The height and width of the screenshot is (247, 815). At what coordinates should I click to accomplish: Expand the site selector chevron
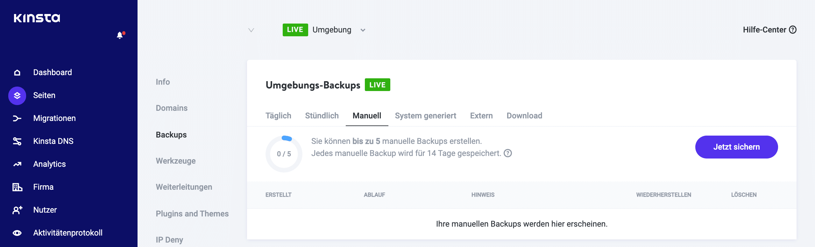[x=251, y=30]
